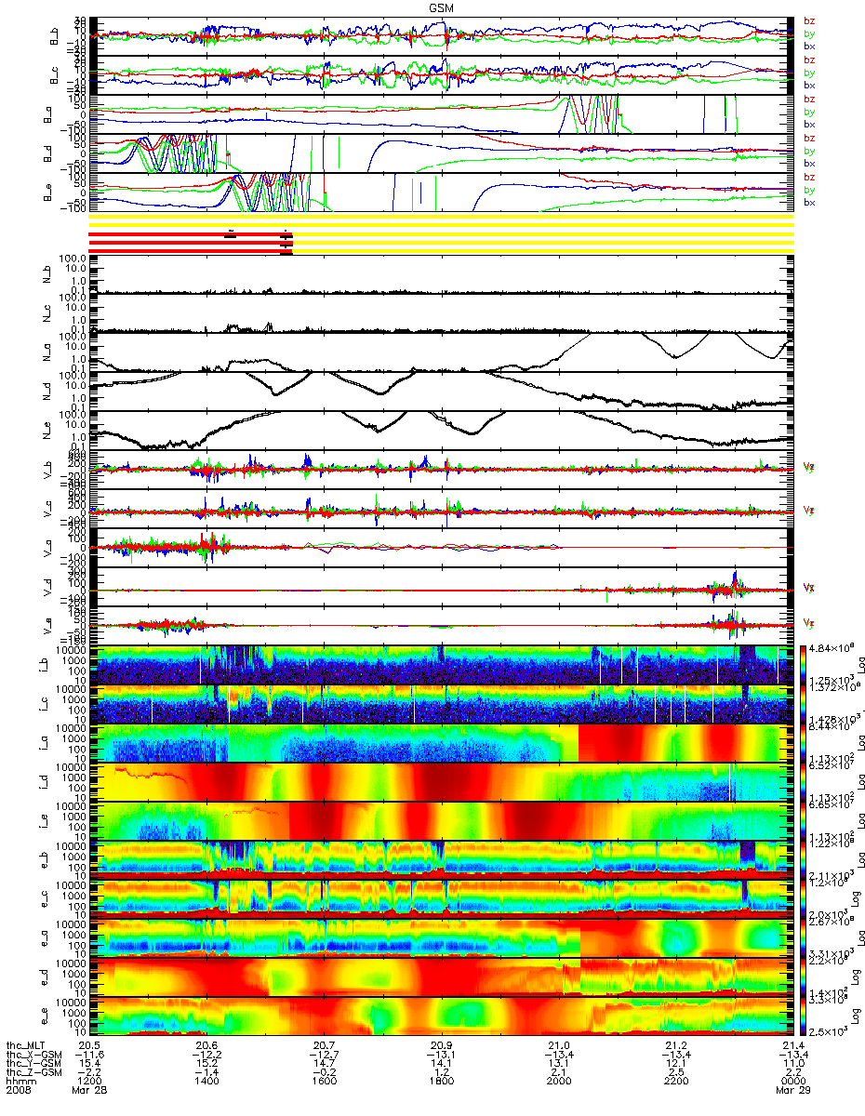
Task: Select the B_c magnetic field panel
Action: tap(442, 73)
